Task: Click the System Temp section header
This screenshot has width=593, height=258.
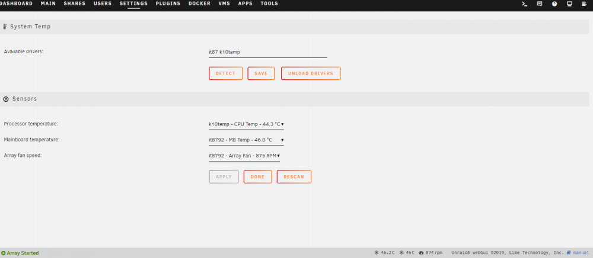Action: click(x=30, y=27)
